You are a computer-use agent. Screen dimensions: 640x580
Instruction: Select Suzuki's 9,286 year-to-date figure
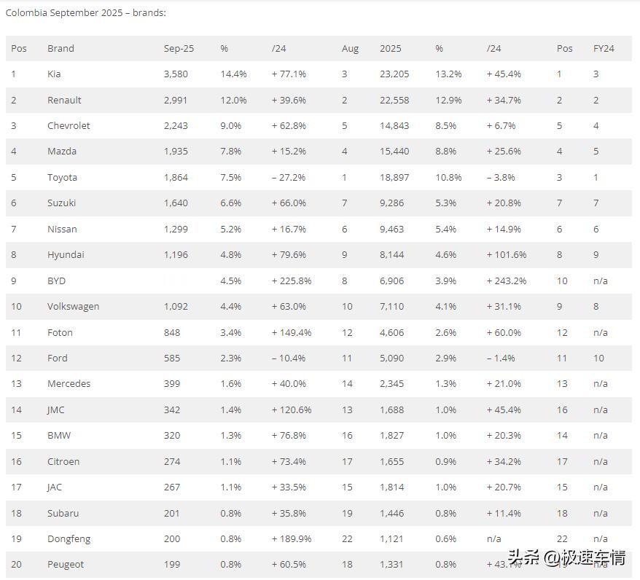(x=392, y=203)
